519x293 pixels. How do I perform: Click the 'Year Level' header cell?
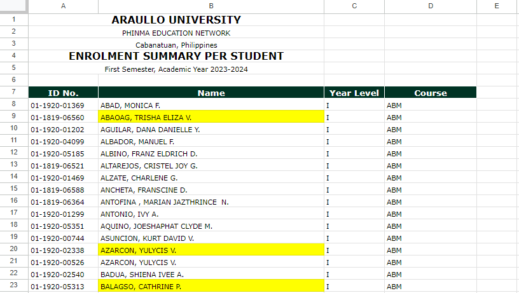(x=354, y=93)
